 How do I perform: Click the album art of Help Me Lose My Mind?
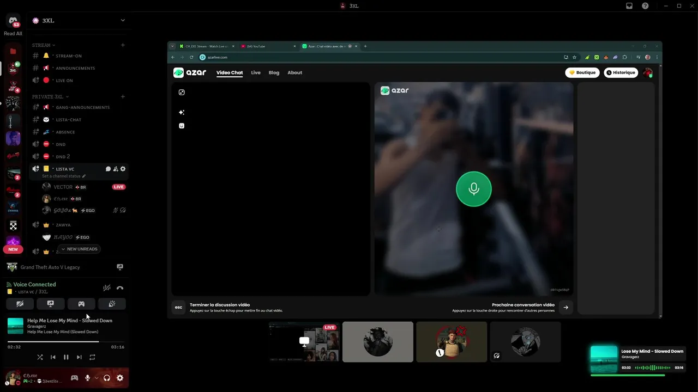(15, 326)
